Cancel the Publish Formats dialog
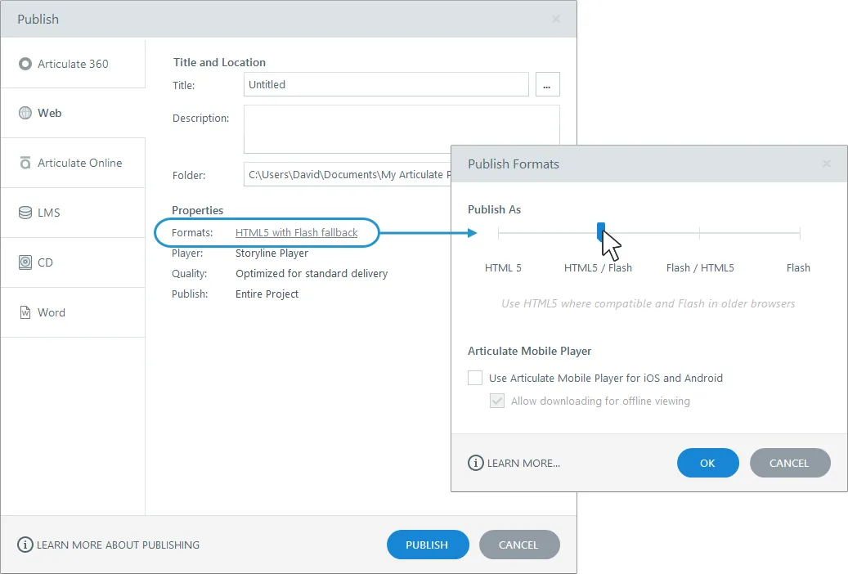 pyautogui.click(x=790, y=463)
